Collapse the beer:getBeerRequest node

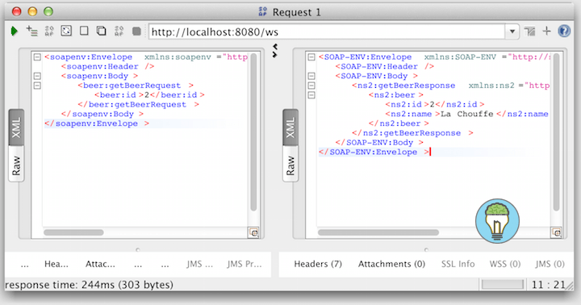tap(37, 86)
